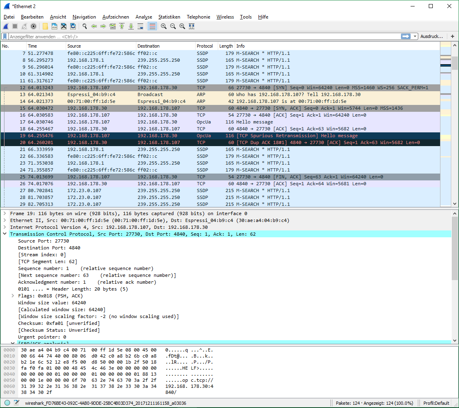Screen dimensions: 459x408
Task: Reload this capture file
Action: click(73, 26)
